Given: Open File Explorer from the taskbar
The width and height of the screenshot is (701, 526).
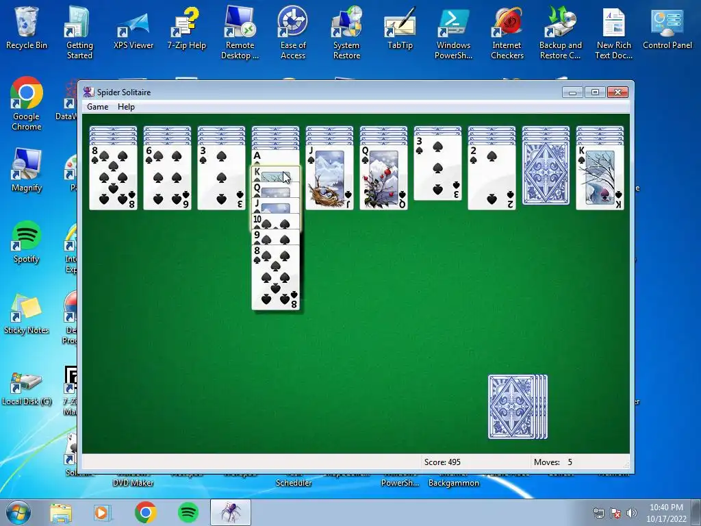Looking at the screenshot, I should tap(60, 512).
